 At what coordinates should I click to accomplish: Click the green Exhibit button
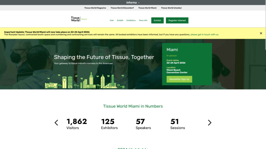[x=157, y=20]
